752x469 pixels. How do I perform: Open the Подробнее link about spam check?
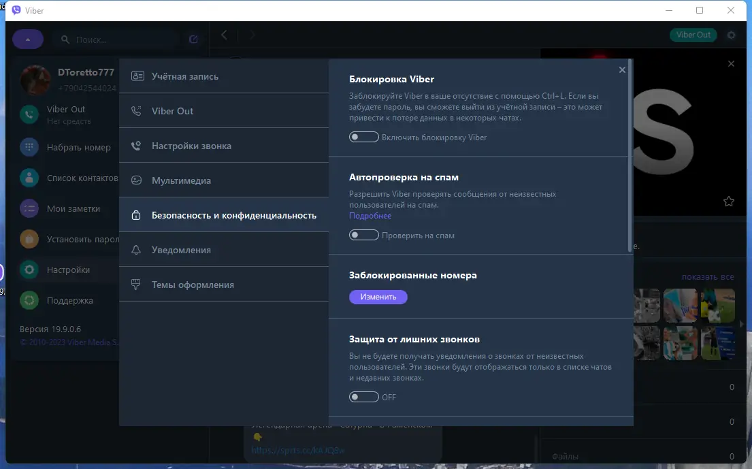(x=370, y=216)
